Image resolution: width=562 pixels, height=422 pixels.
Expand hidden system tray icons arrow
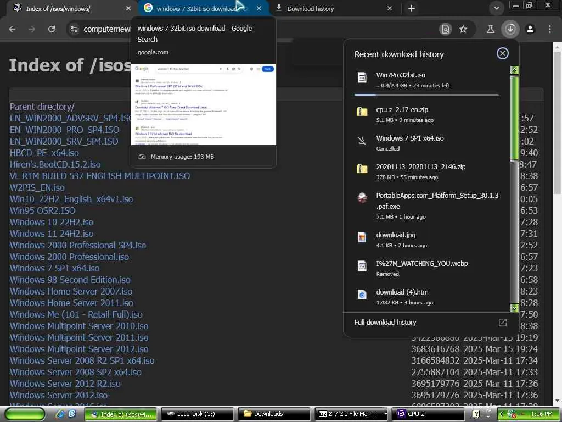coord(501,414)
